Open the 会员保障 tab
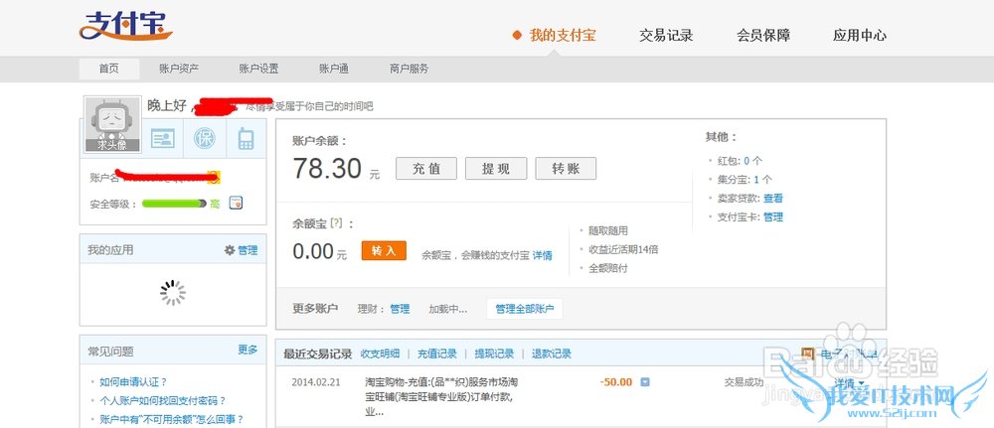The height and width of the screenshot is (428, 994). 763,36
